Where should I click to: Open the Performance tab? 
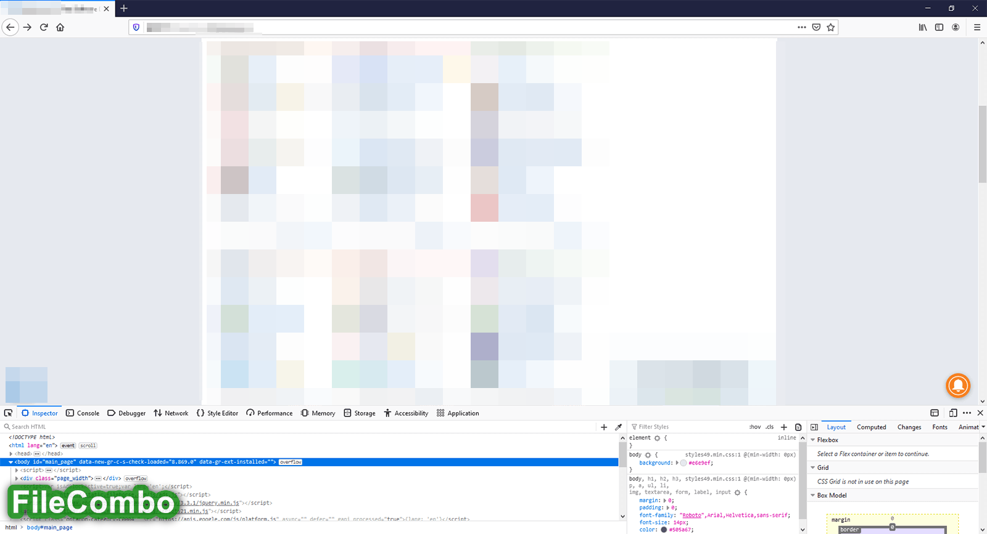tap(270, 413)
